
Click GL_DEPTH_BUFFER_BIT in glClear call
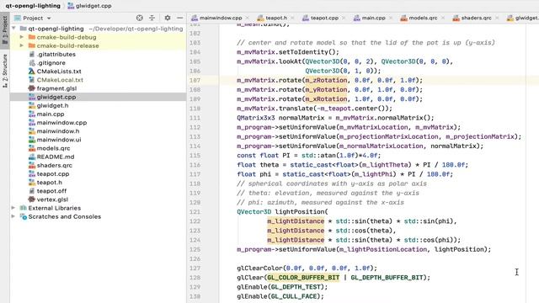(387, 278)
